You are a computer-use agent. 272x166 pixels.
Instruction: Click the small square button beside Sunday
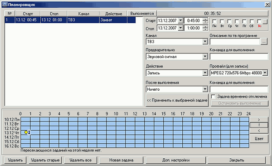(265, 21)
